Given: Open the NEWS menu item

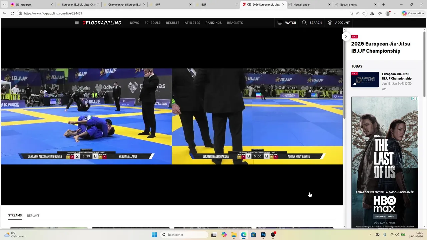Looking at the screenshot, I should [x=134, y=23].
